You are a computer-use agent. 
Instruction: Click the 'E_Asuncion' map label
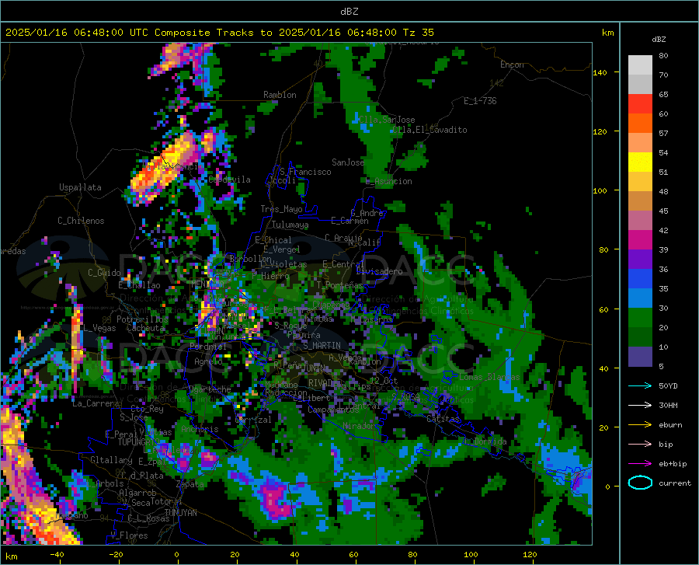pyautogui.click(x=389, y=181)
